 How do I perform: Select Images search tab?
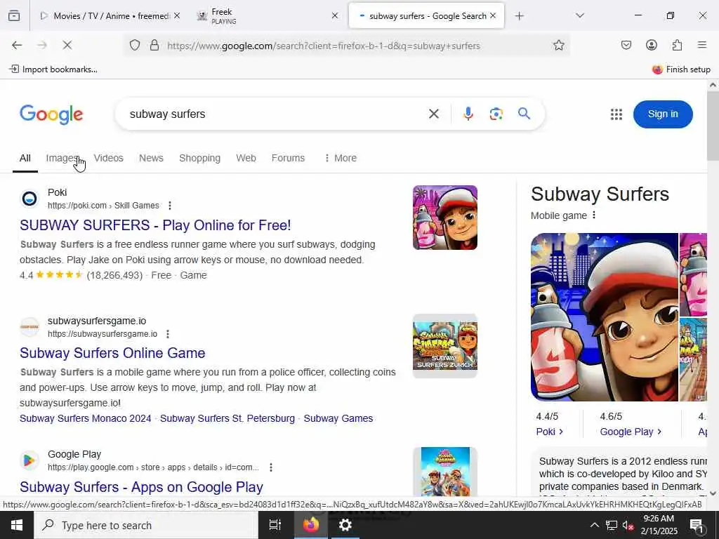point(62,158)
